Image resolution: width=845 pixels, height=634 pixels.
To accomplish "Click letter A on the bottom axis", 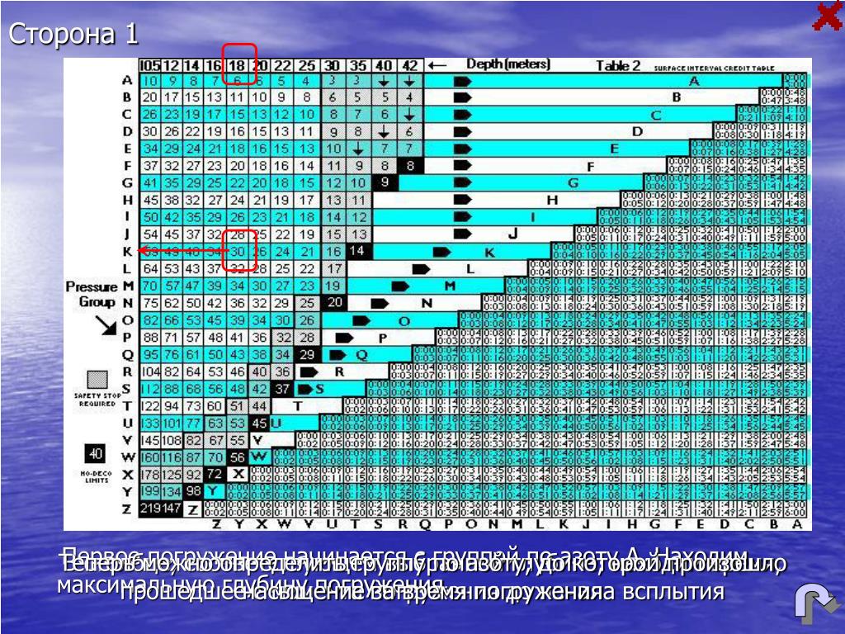I will pos(797,524).
